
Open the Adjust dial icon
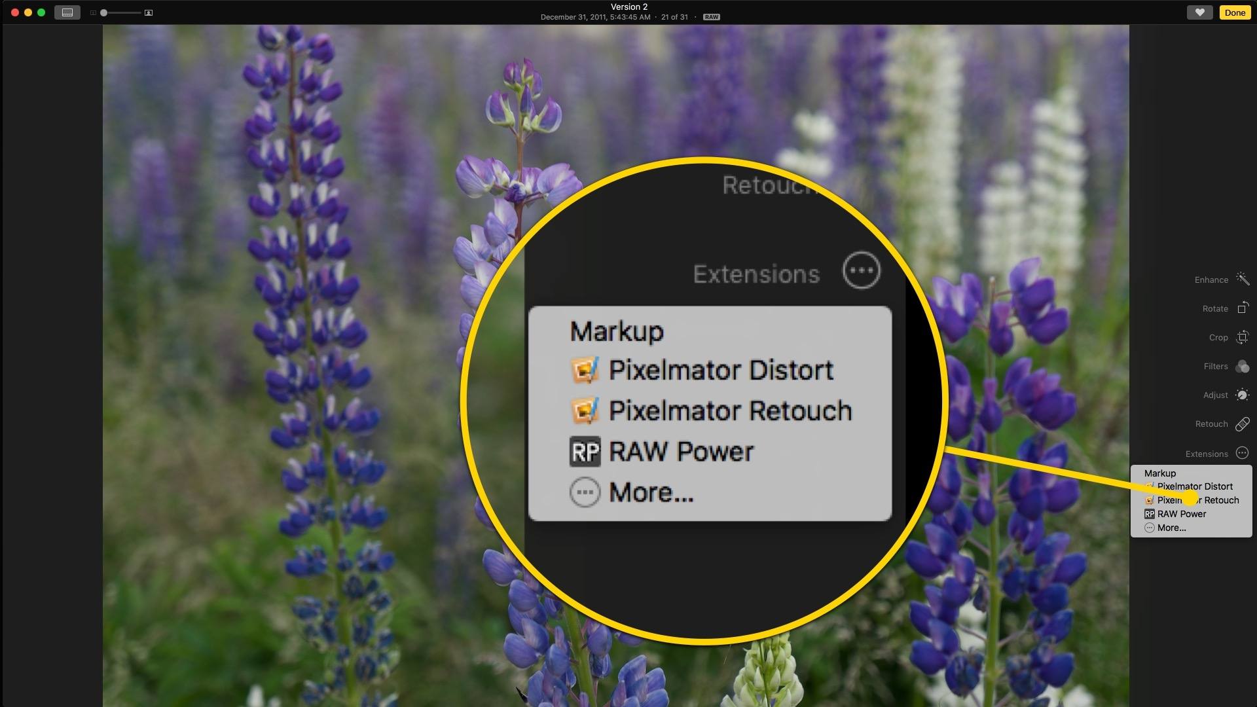tap(1242, 395)
